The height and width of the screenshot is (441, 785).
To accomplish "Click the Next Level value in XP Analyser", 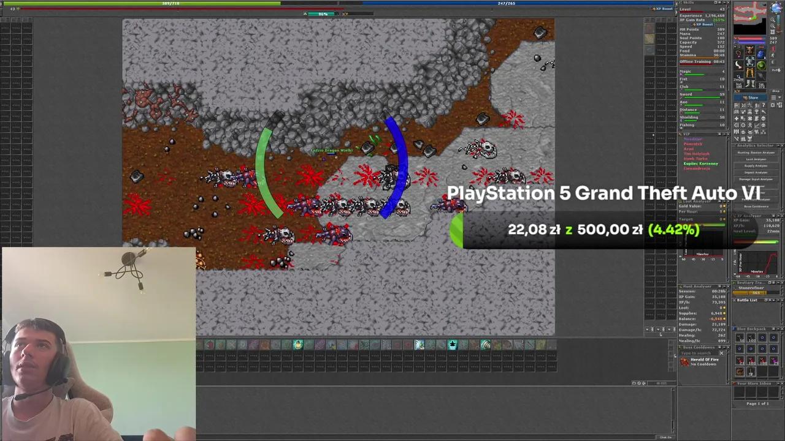I will point(773,231).
